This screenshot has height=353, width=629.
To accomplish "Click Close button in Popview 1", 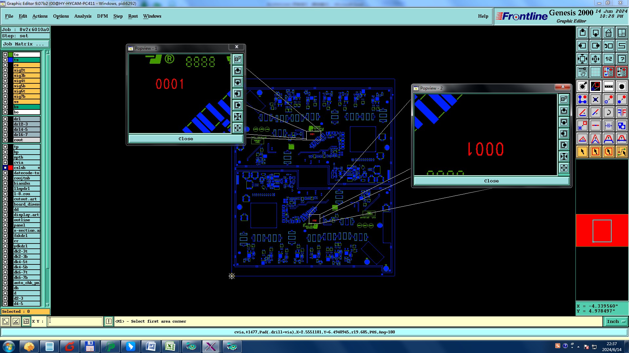I will click(x=186, y=139).
